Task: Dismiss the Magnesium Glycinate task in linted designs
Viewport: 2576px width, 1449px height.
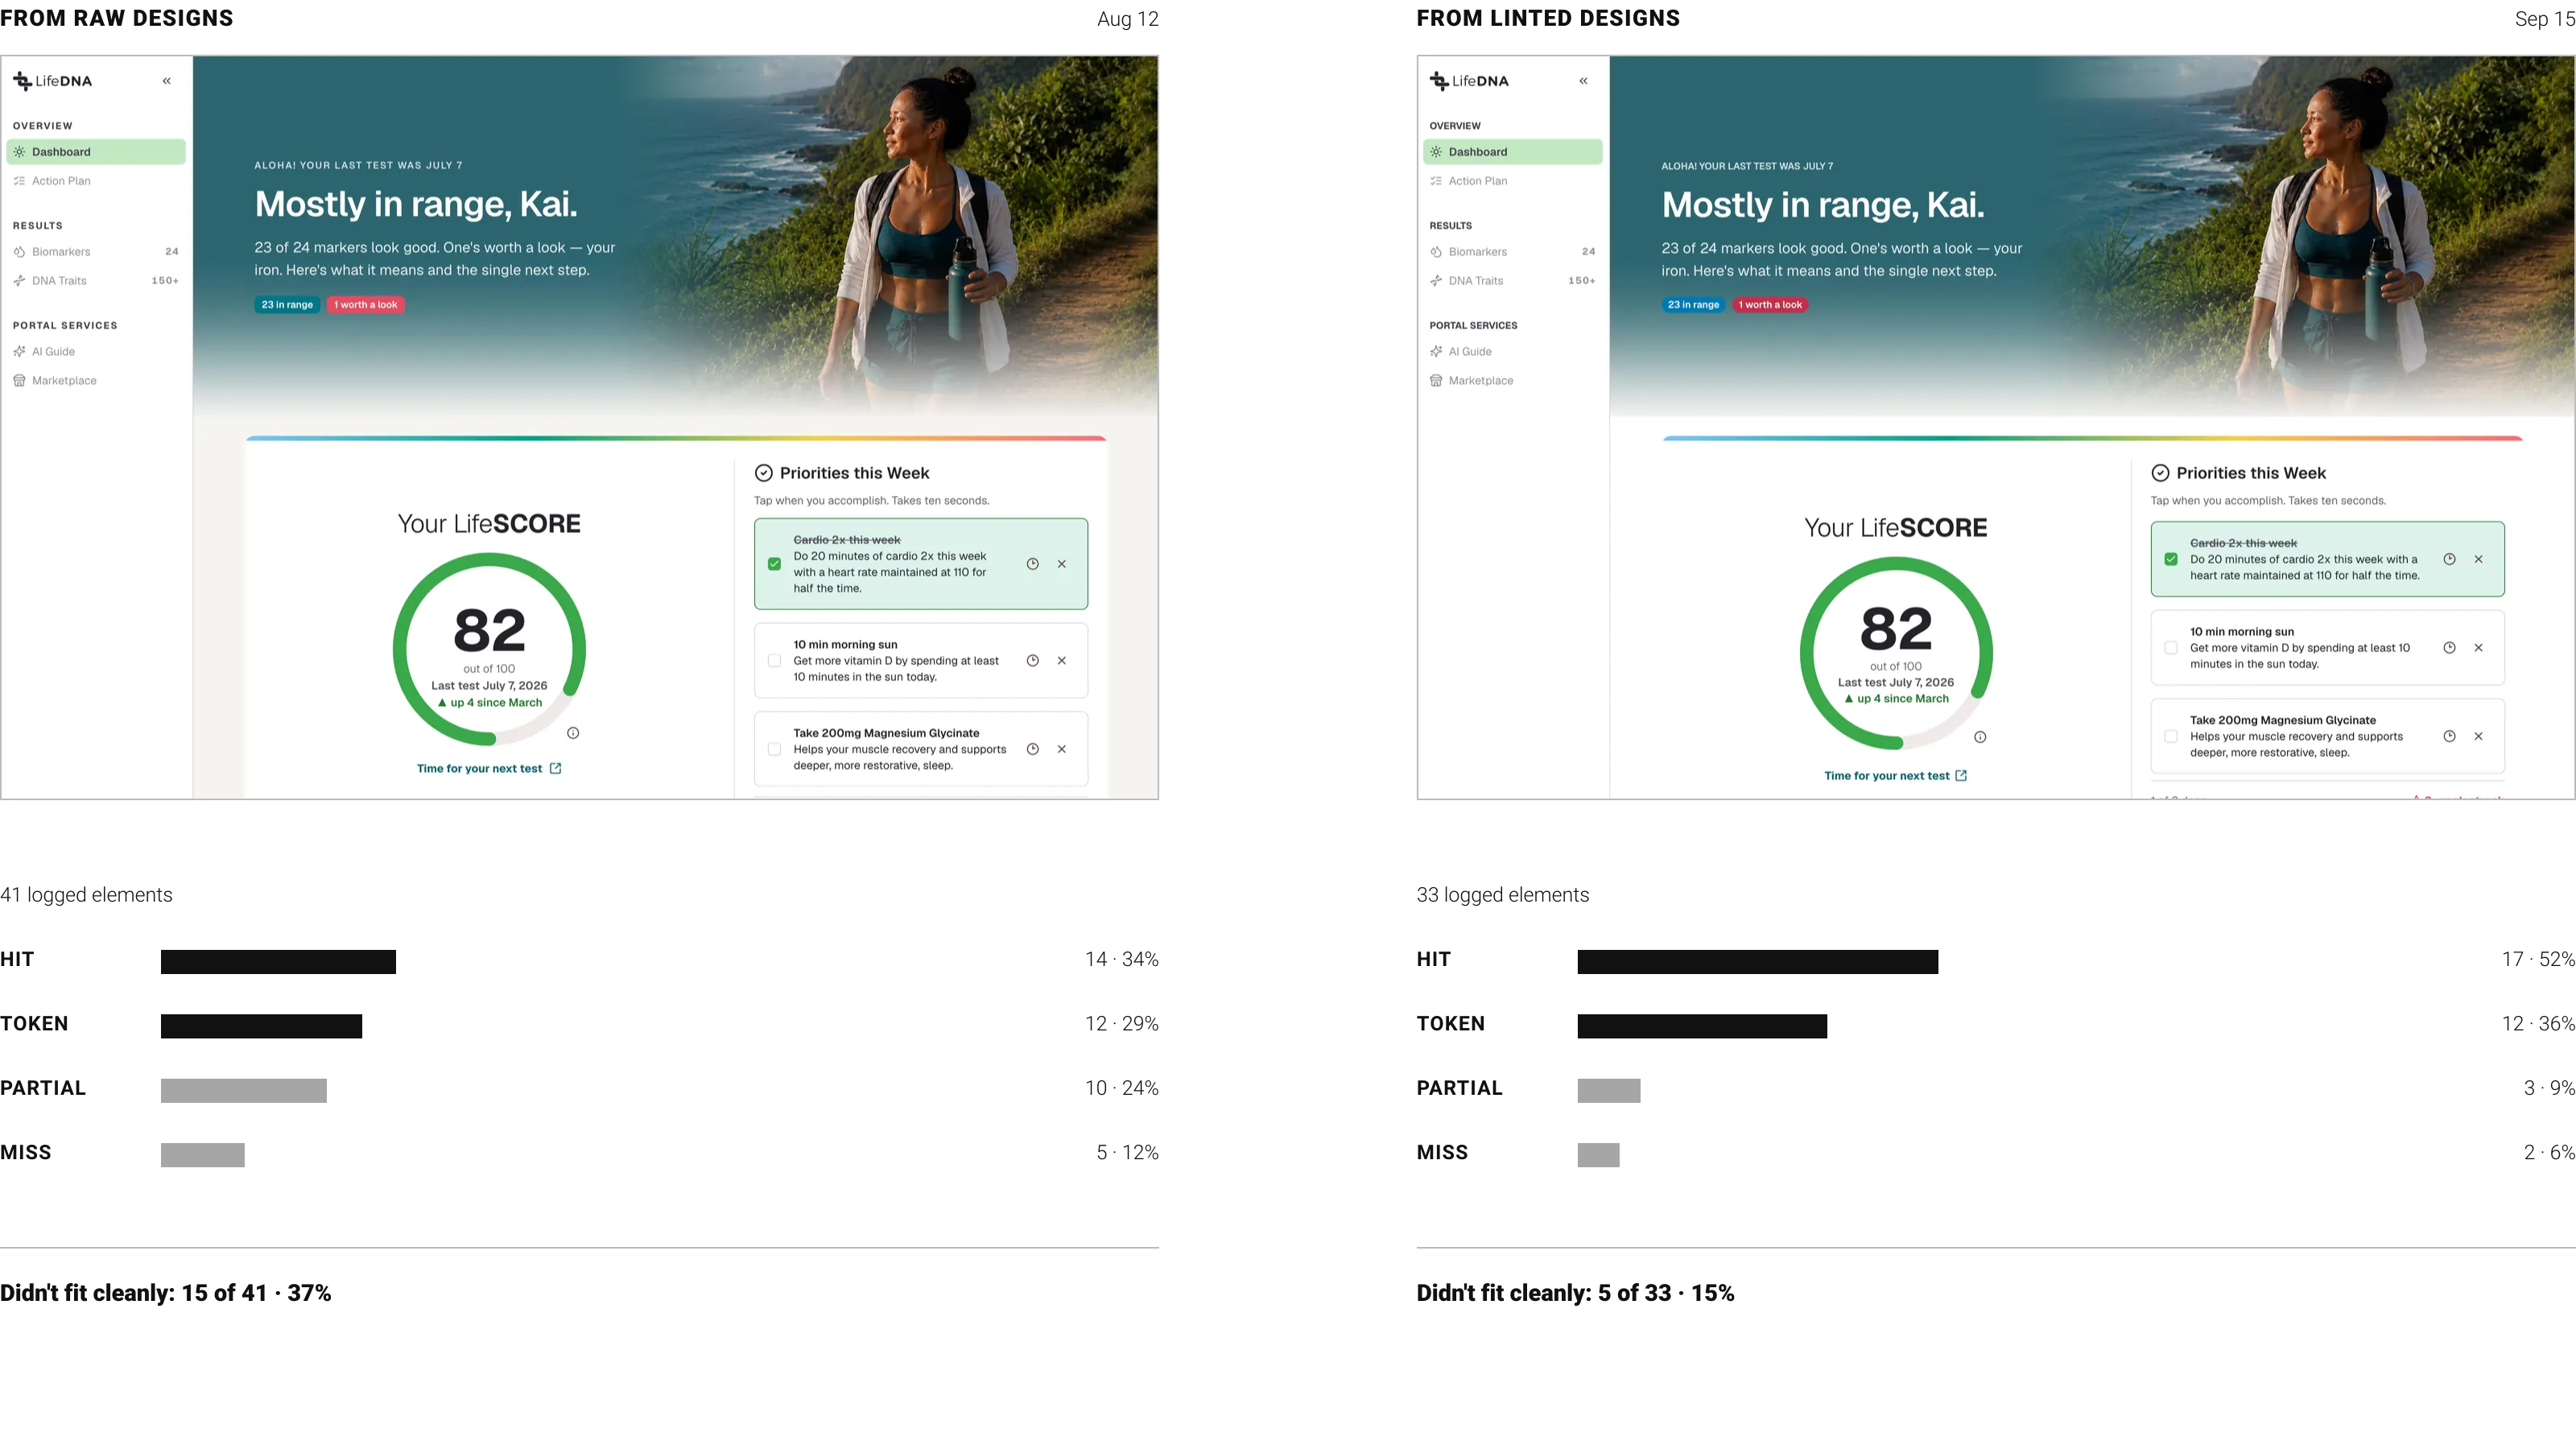Action: click(2478, 736)
